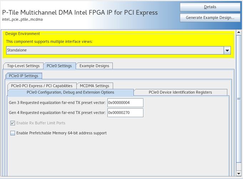
Task: Open PCIe0 PCI Express / PCI Capabilities tab
Action: [x=42, y=86]
